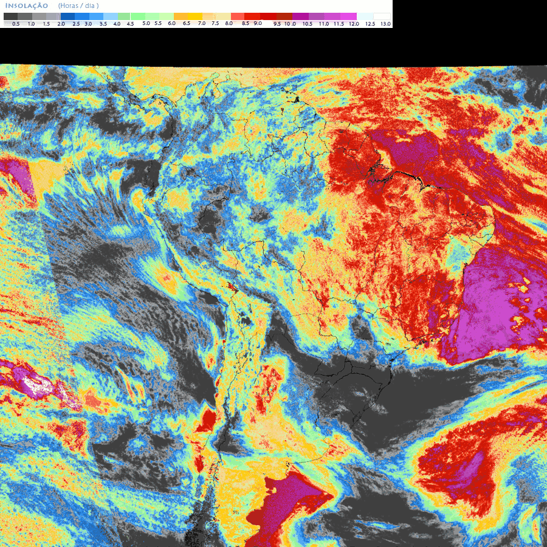The height and width of the screenshot is (547, 547).
Task: Click the '5.0' scale label
Action: [x=146, y=23]
